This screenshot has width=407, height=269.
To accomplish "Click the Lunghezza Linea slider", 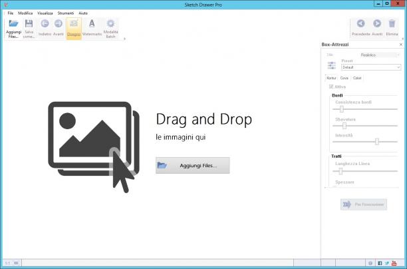I will point(365,171).
